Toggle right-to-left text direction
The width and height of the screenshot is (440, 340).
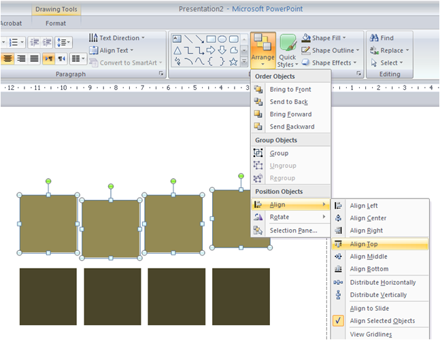[61, 58]
